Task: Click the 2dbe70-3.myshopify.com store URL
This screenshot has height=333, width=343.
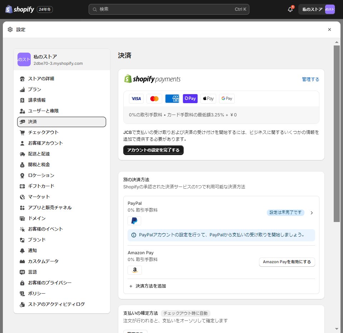Action: coord(58,63)
